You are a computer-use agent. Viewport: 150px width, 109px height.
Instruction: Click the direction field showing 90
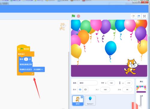click(127, 90)
